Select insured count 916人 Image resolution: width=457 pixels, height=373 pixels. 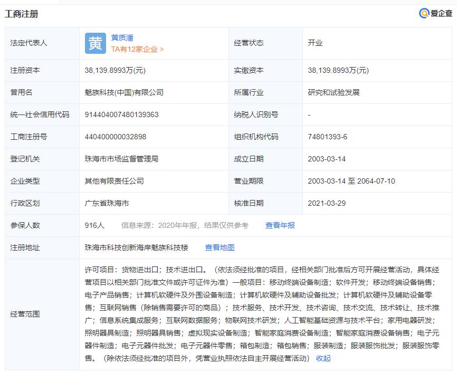[x=94, y=225]
